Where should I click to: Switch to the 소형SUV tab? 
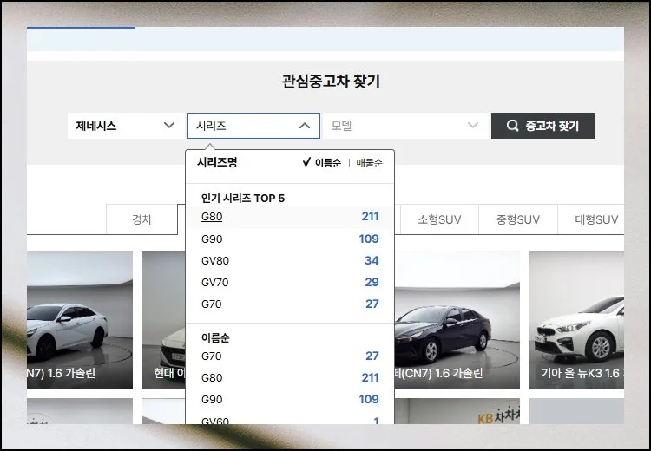pyautogui.click(x=439, y=219)
